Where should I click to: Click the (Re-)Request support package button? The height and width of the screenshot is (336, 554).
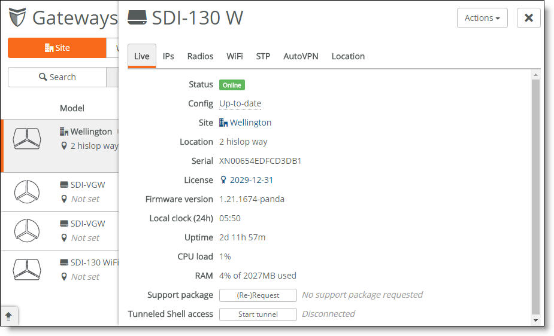pyautogui.click(x=258, y=295)
